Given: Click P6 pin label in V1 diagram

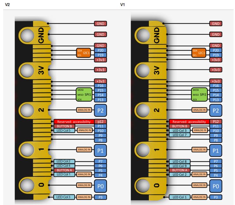Looking at the screenshot, I should (216, 166).
